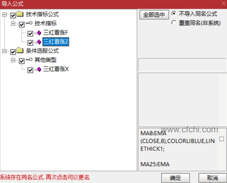Click the key icon next to 其他类型
Viewport: 227px width, 183px height.
coord(29,59)
